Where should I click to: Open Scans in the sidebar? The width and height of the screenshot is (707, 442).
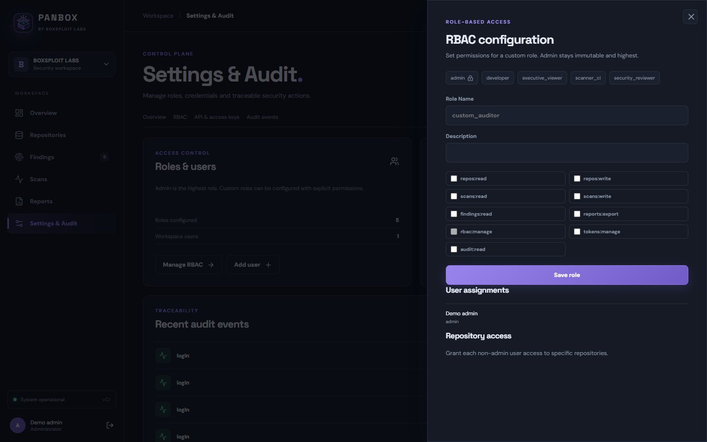[x=62, y=179]
